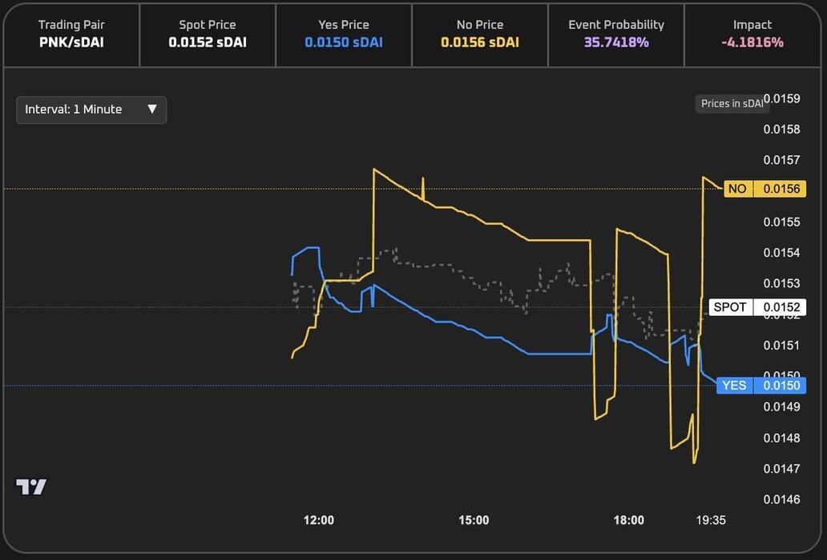The width and height of the screenshot is (827, 560).
Task: Click the Impact -4.1816% card
Action: [x=752, y=34]
